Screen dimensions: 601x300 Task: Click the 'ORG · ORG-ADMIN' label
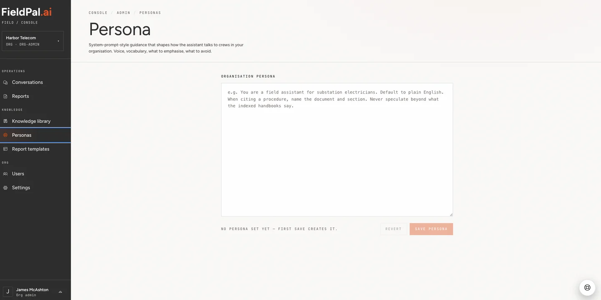(23, 45)
